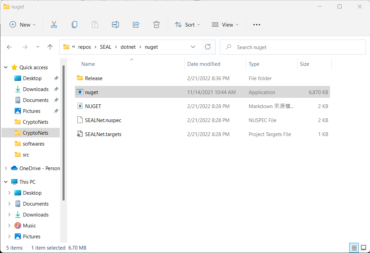This screenshot has height=253, width=370.
Task: Select the SEALNet.nuspec file
Action: 103,120
